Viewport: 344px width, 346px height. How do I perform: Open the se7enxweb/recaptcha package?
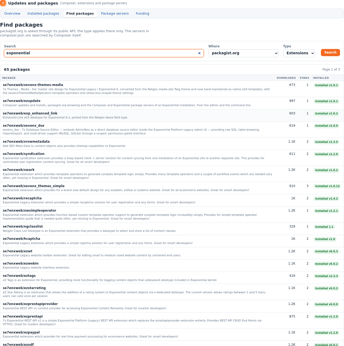[x=22, y=198]
